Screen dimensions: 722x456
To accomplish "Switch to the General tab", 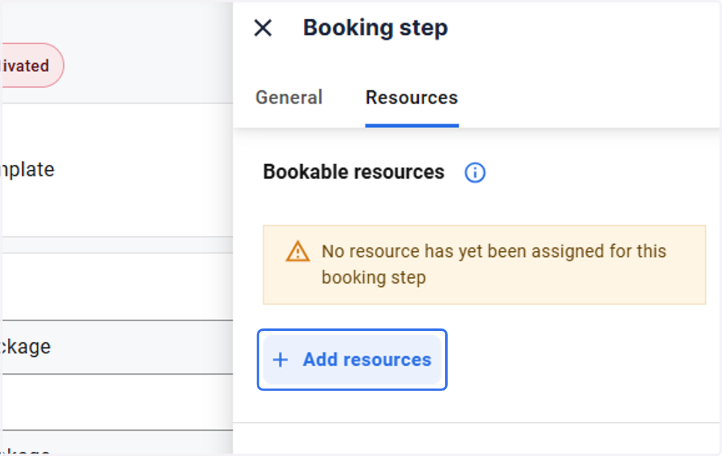I will (289, 97).
